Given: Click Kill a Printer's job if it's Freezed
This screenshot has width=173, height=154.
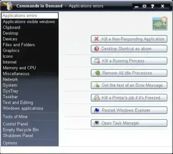Looking at the screenshot, I should point(129,98).
